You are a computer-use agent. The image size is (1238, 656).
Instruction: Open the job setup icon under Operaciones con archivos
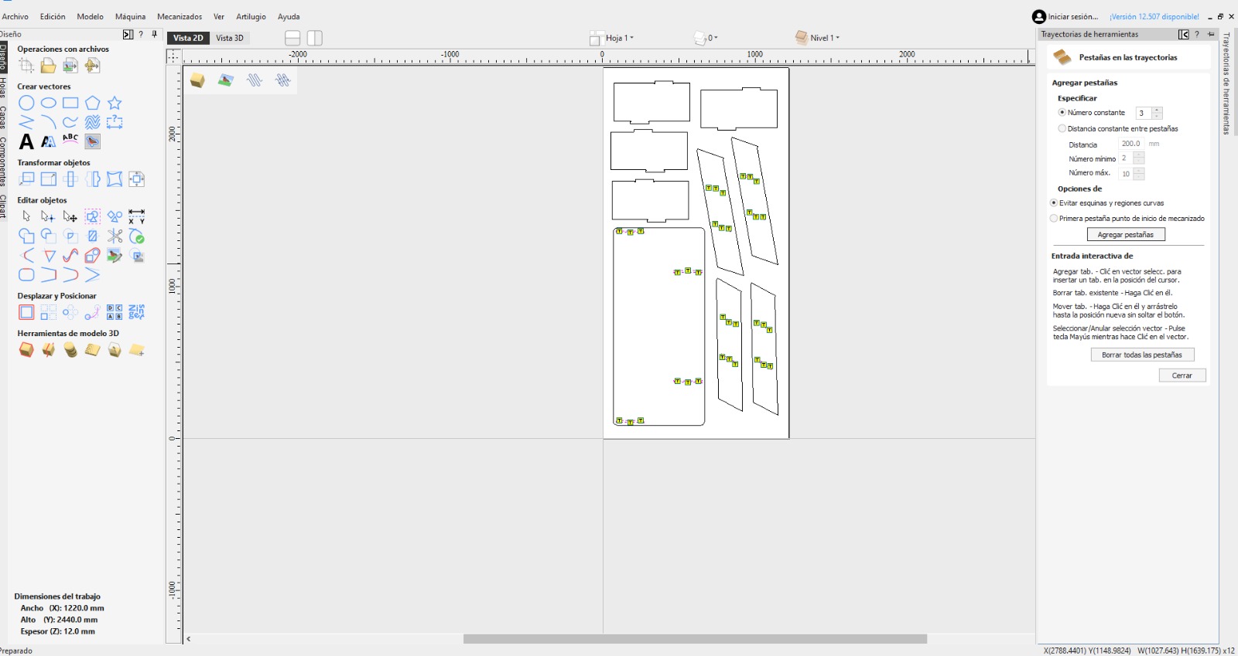point(26,66)
